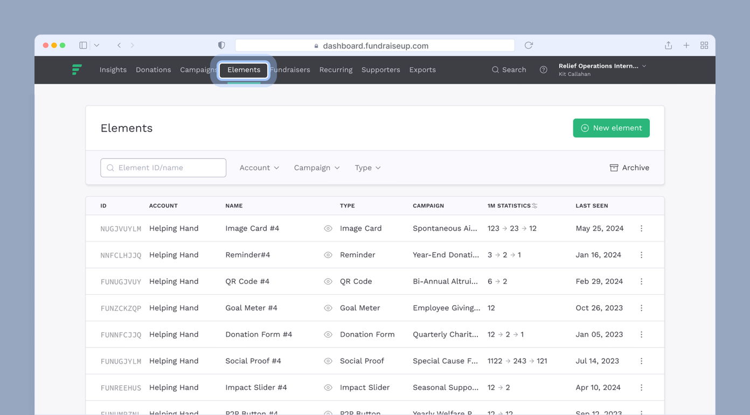
Task: Open the three-dot menu for Impact Slider #4
Action: pyautogui.click(x=641, y=388)
